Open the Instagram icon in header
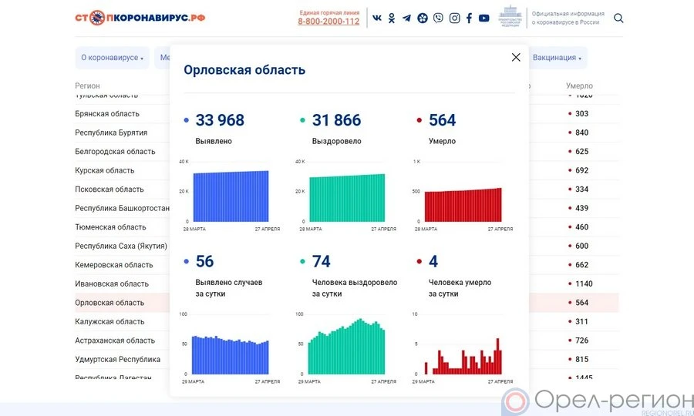The width and height of the screenshot is (694, 416). click(454, 18)
